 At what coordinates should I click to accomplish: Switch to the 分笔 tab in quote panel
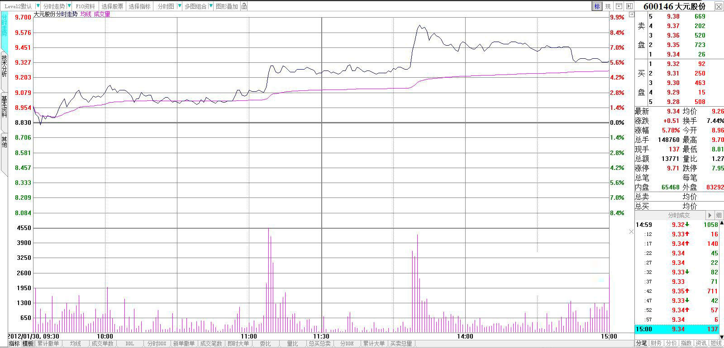(x=642, y=343)
